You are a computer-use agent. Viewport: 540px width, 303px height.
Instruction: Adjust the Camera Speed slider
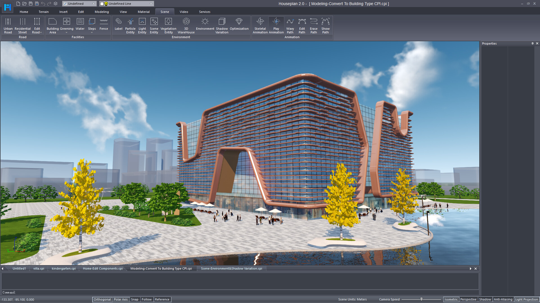pos(421,299)
